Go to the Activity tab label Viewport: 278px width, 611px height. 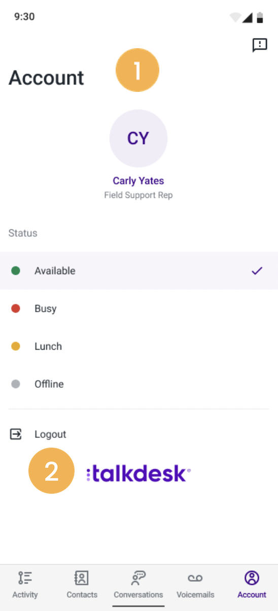pyautogui.click(x=25, y=594)
